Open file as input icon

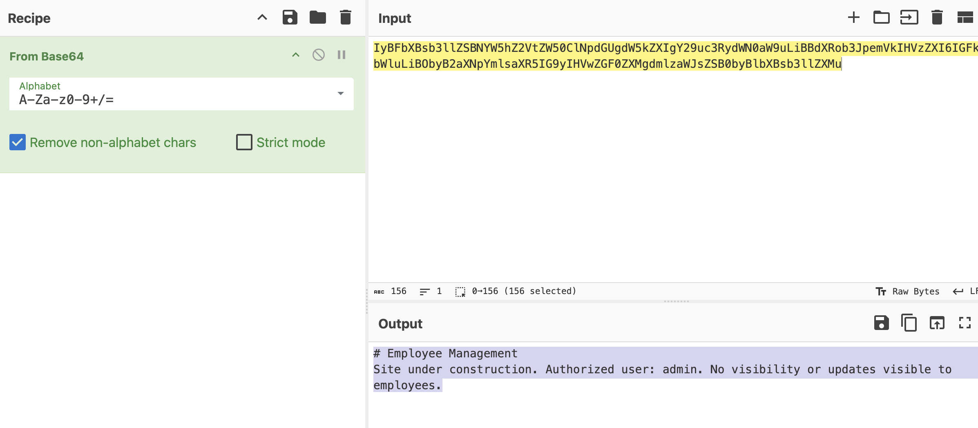(x=909, y=18)
